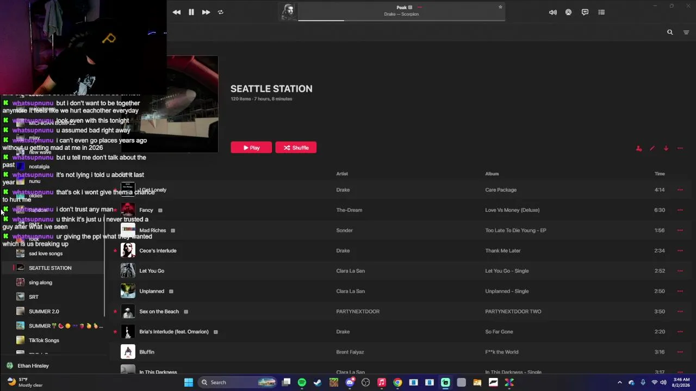Click the taskbar Search box

(238, 382)
